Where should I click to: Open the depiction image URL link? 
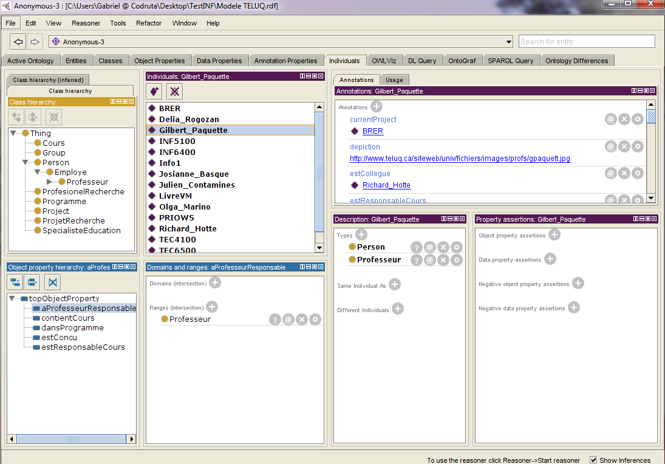pos(460,158)
